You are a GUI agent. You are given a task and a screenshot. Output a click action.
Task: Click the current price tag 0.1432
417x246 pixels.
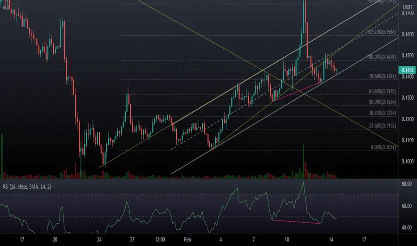point(407,70)
